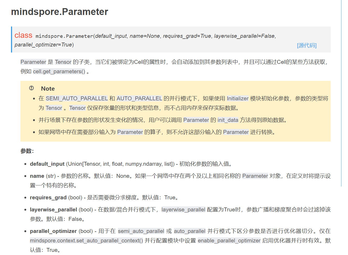Click the bold parallel_optimizer parameter name

(x=53, y=231)
